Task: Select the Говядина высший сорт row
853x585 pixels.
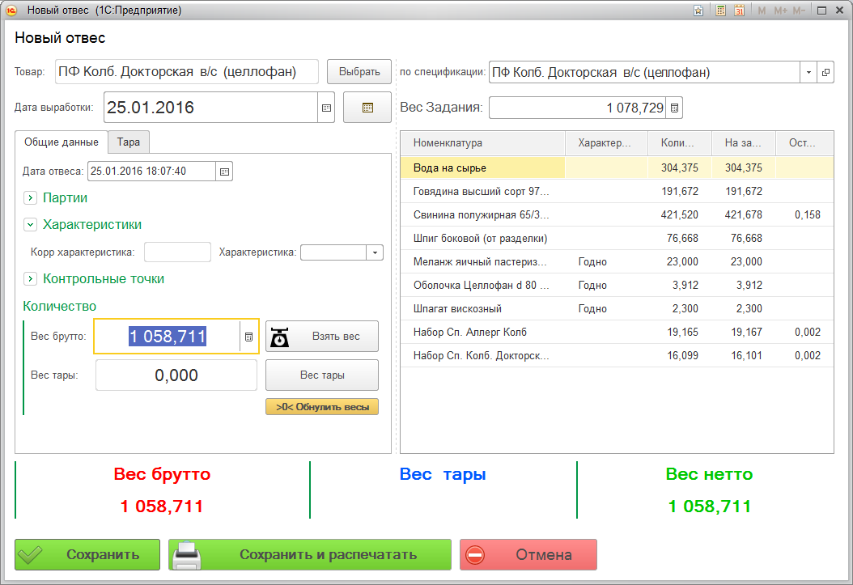Action: click(x=617, y=192)
